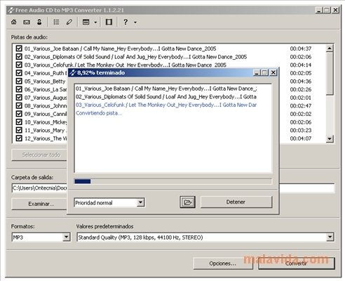Click the question mark help icon

pos(126,22)
